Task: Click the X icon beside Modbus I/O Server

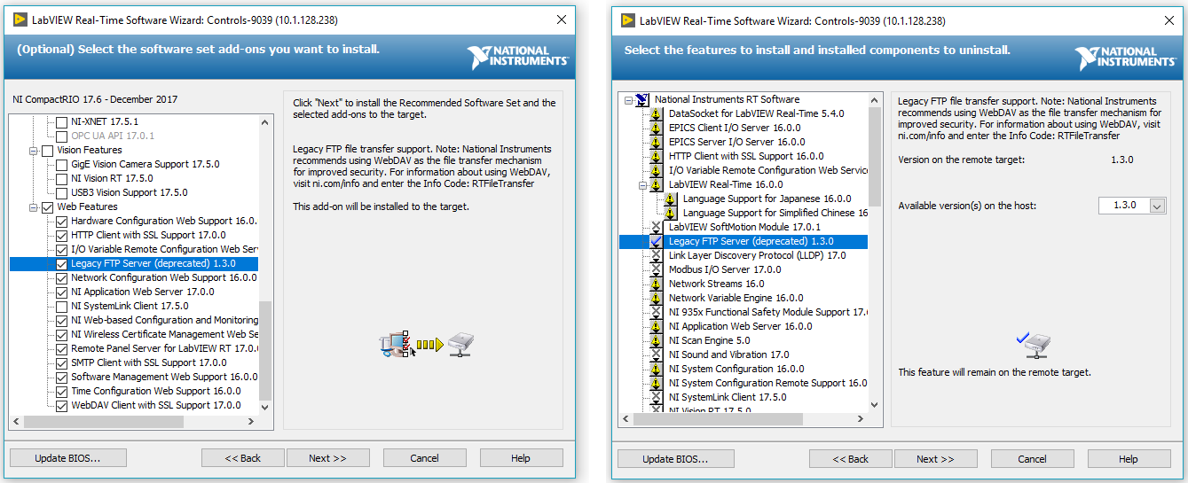Action: (x=657, y=269)
